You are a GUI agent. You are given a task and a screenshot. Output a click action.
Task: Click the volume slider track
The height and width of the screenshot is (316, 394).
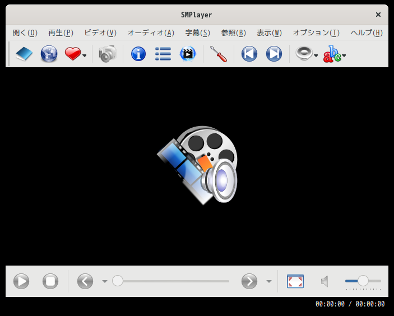[363, 281]
